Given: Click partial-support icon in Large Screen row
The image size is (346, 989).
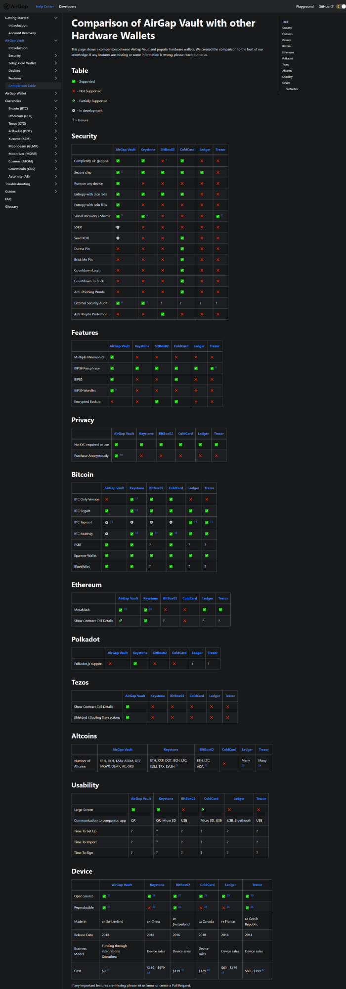Looking at the screenshot, I should point(202,810).
